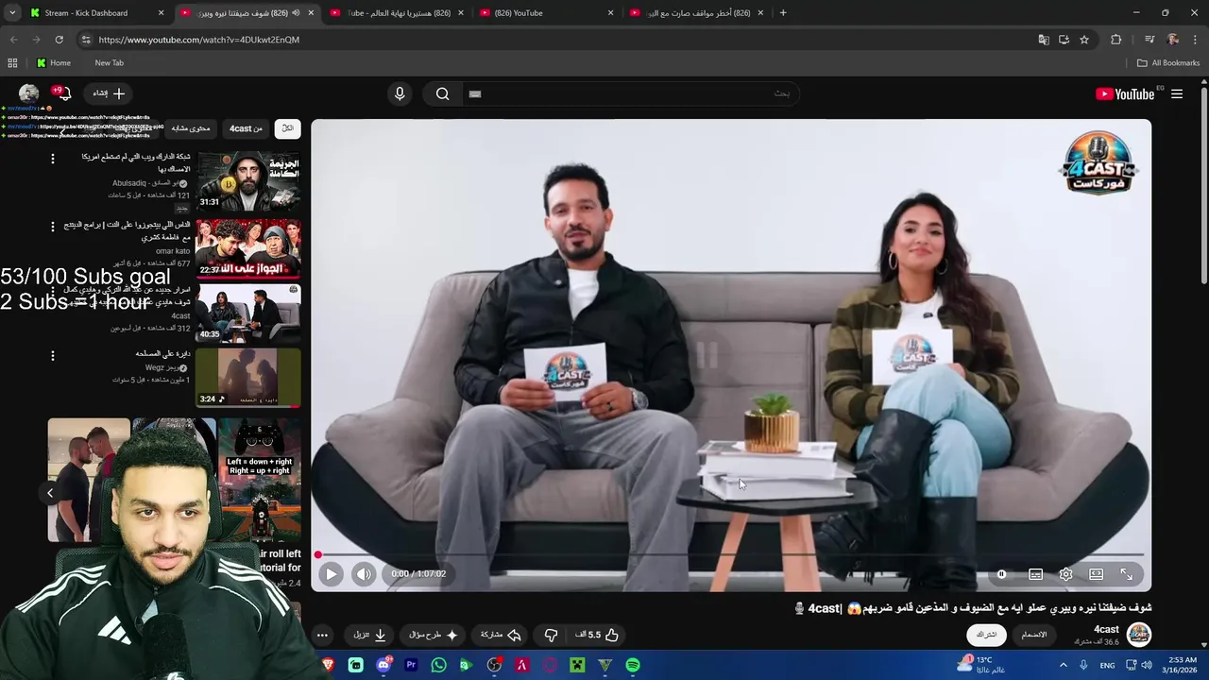Open Spotify from the taskbar
The image size is (1209, 680).
[x=633, y=665]
